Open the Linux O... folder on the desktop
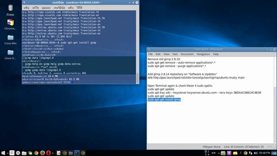 click(x=10, y=52)
